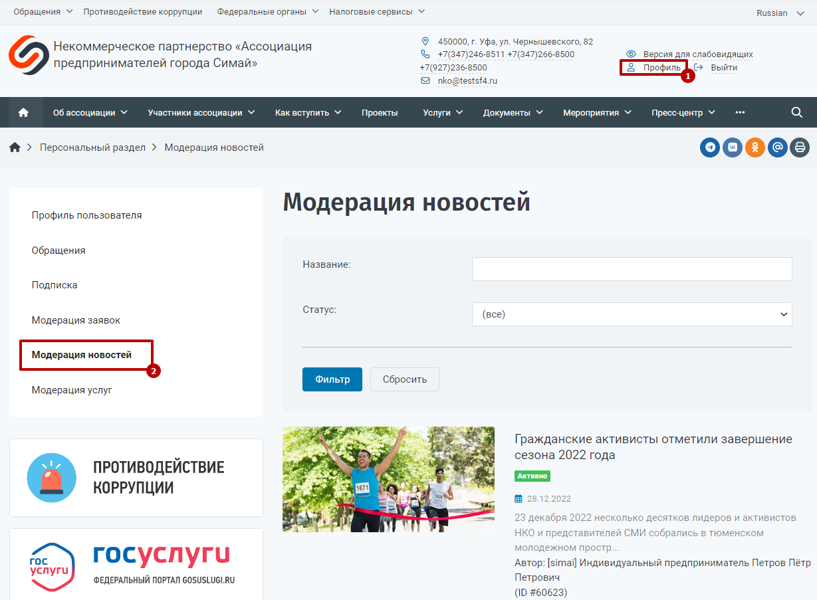Click the print page icon

800,148
